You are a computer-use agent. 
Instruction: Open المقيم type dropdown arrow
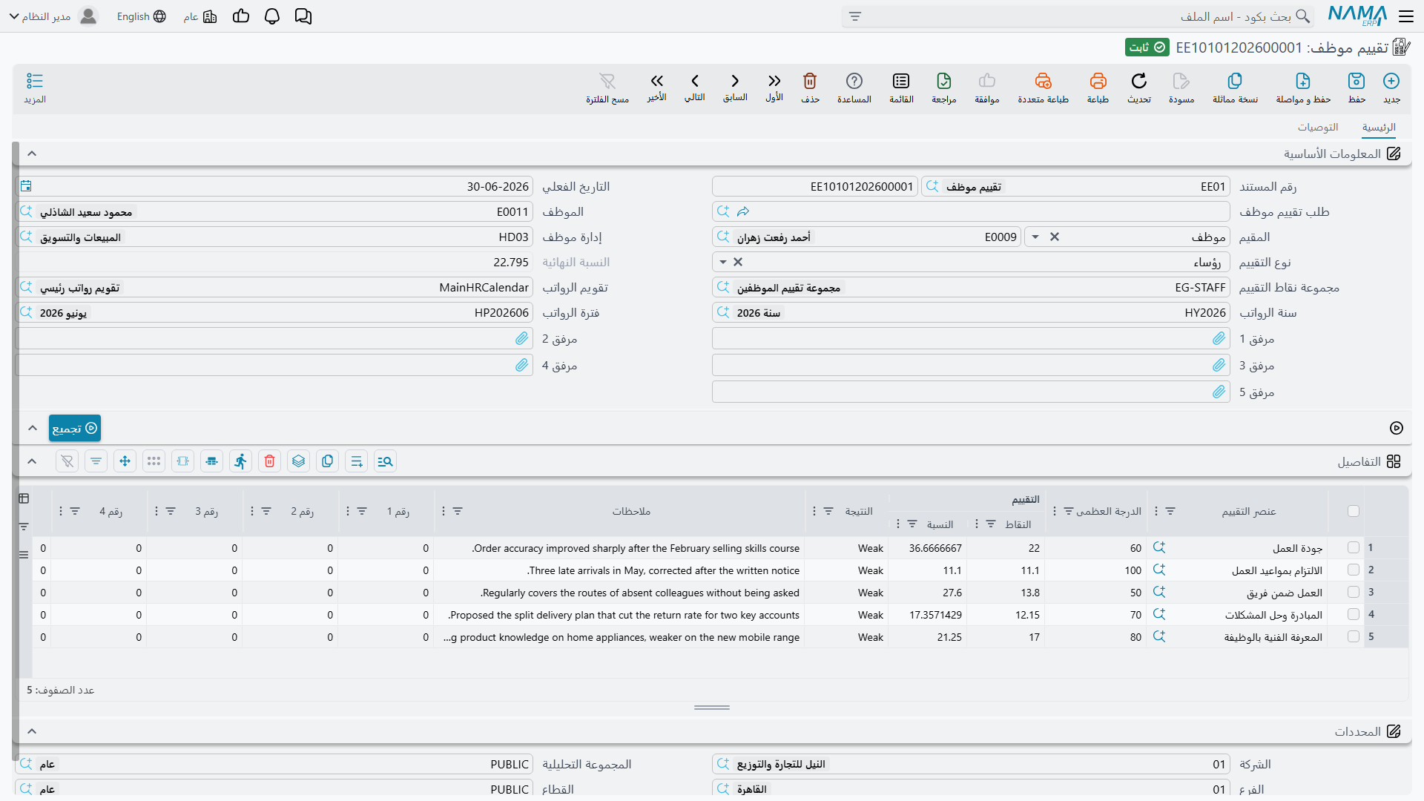(1035, 237)
